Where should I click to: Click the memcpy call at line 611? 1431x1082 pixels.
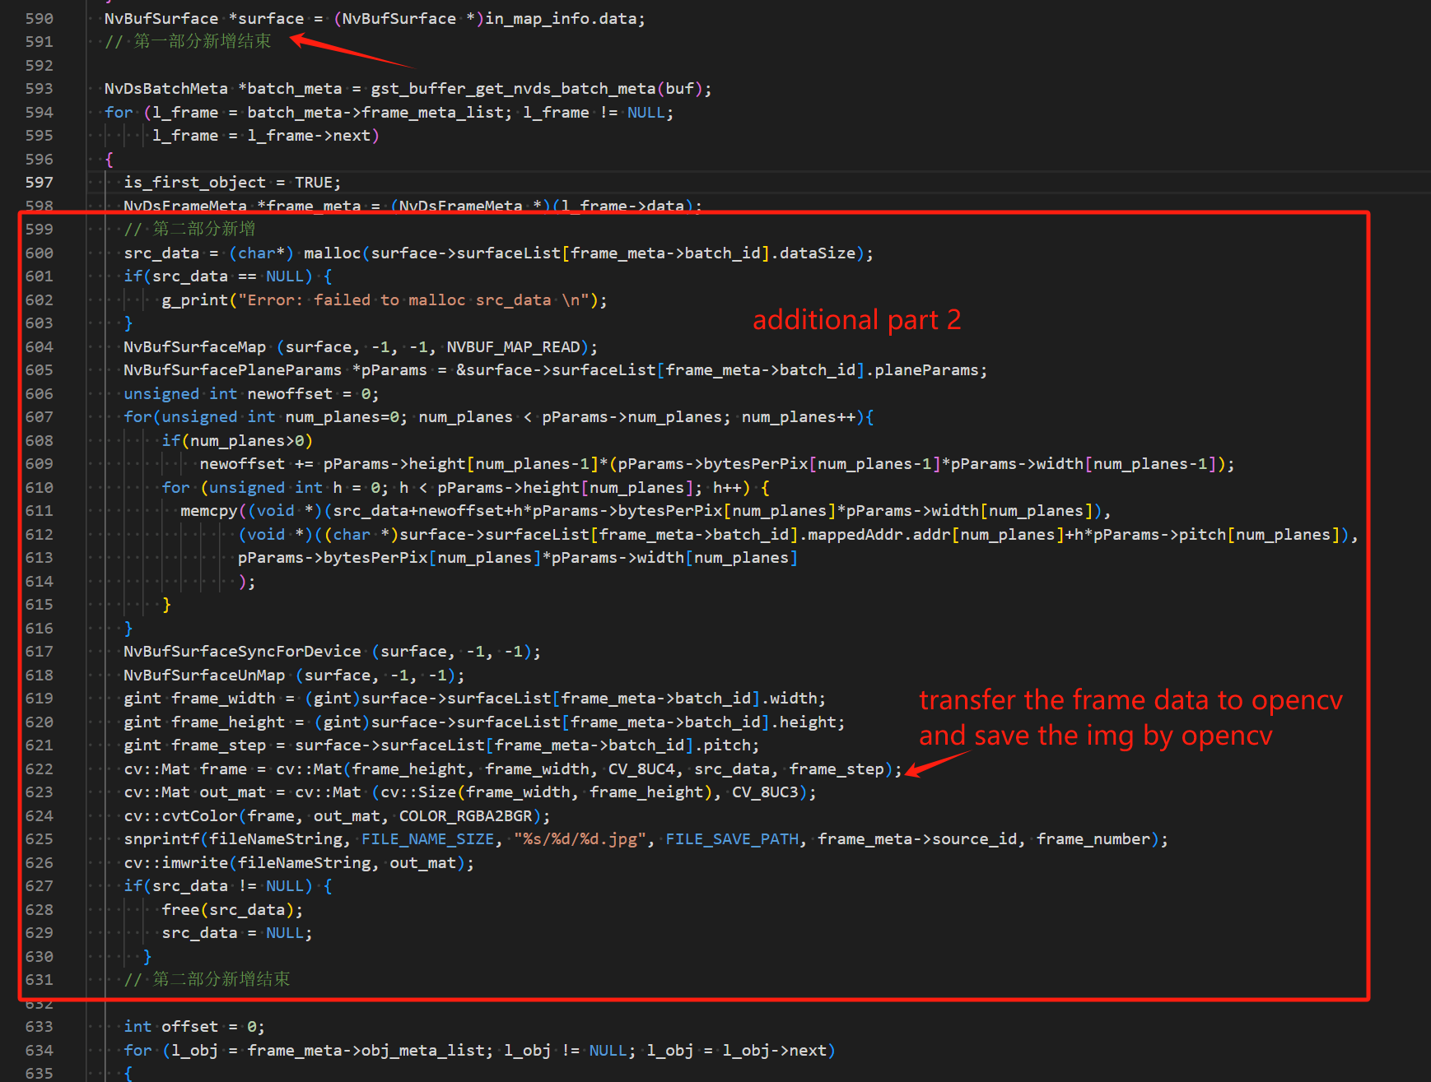click(209, 511)
